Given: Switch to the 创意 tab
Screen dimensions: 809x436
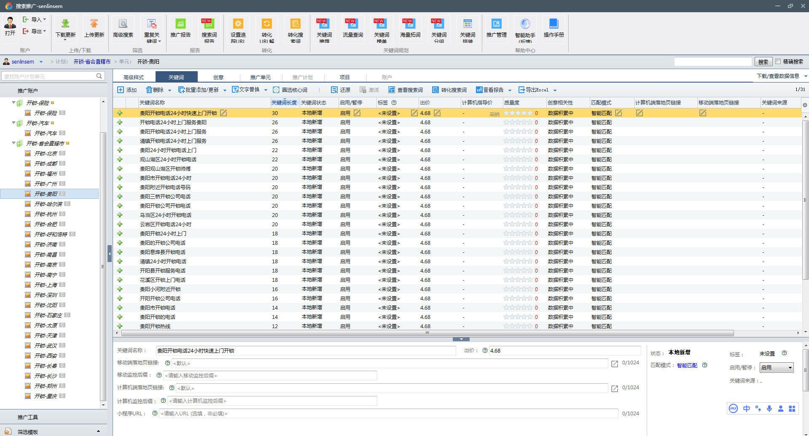Looking at the screenshot, I should tap(218, 77).
